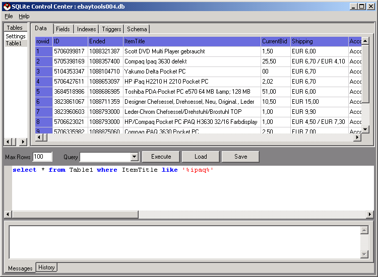This screenshot has height=277, width=378.
Task: Click messages panel scroll down arrow
Action: click(364, 254)
